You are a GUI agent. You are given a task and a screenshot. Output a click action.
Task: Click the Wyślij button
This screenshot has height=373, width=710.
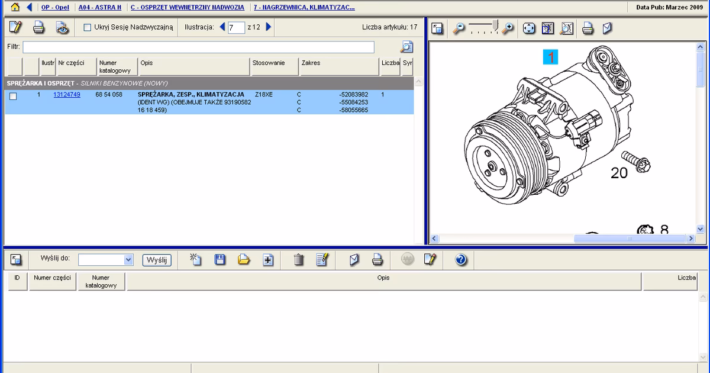tap(157, 260)
